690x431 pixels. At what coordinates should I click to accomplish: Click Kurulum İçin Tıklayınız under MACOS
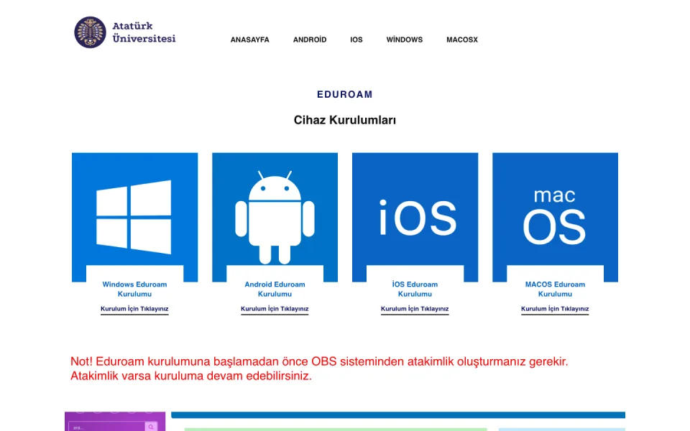coord(555,309)
